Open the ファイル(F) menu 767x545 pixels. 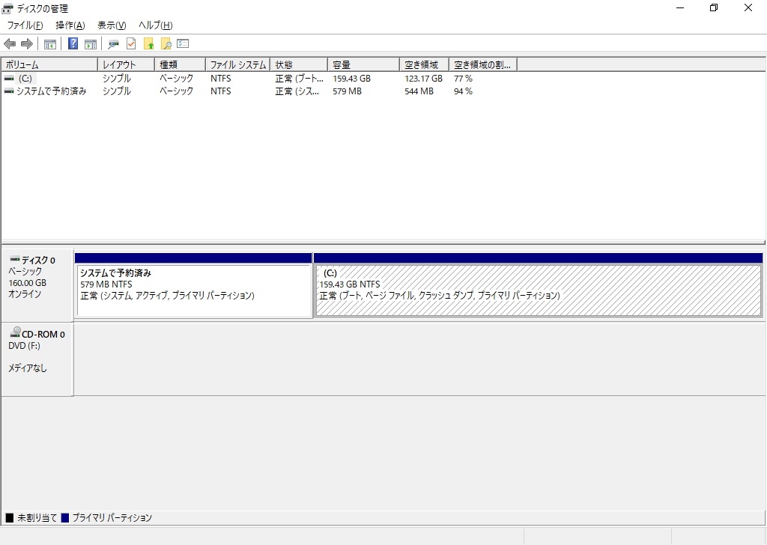click(25, 25)
